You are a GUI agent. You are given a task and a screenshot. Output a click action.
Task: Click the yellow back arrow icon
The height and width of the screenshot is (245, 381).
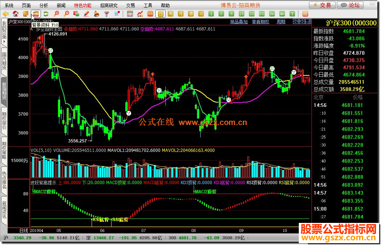(5, 14)
